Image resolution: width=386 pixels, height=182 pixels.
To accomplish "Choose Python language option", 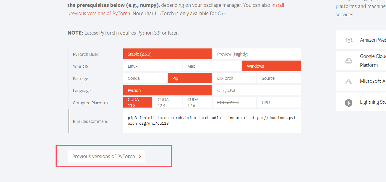I will 167,90.
